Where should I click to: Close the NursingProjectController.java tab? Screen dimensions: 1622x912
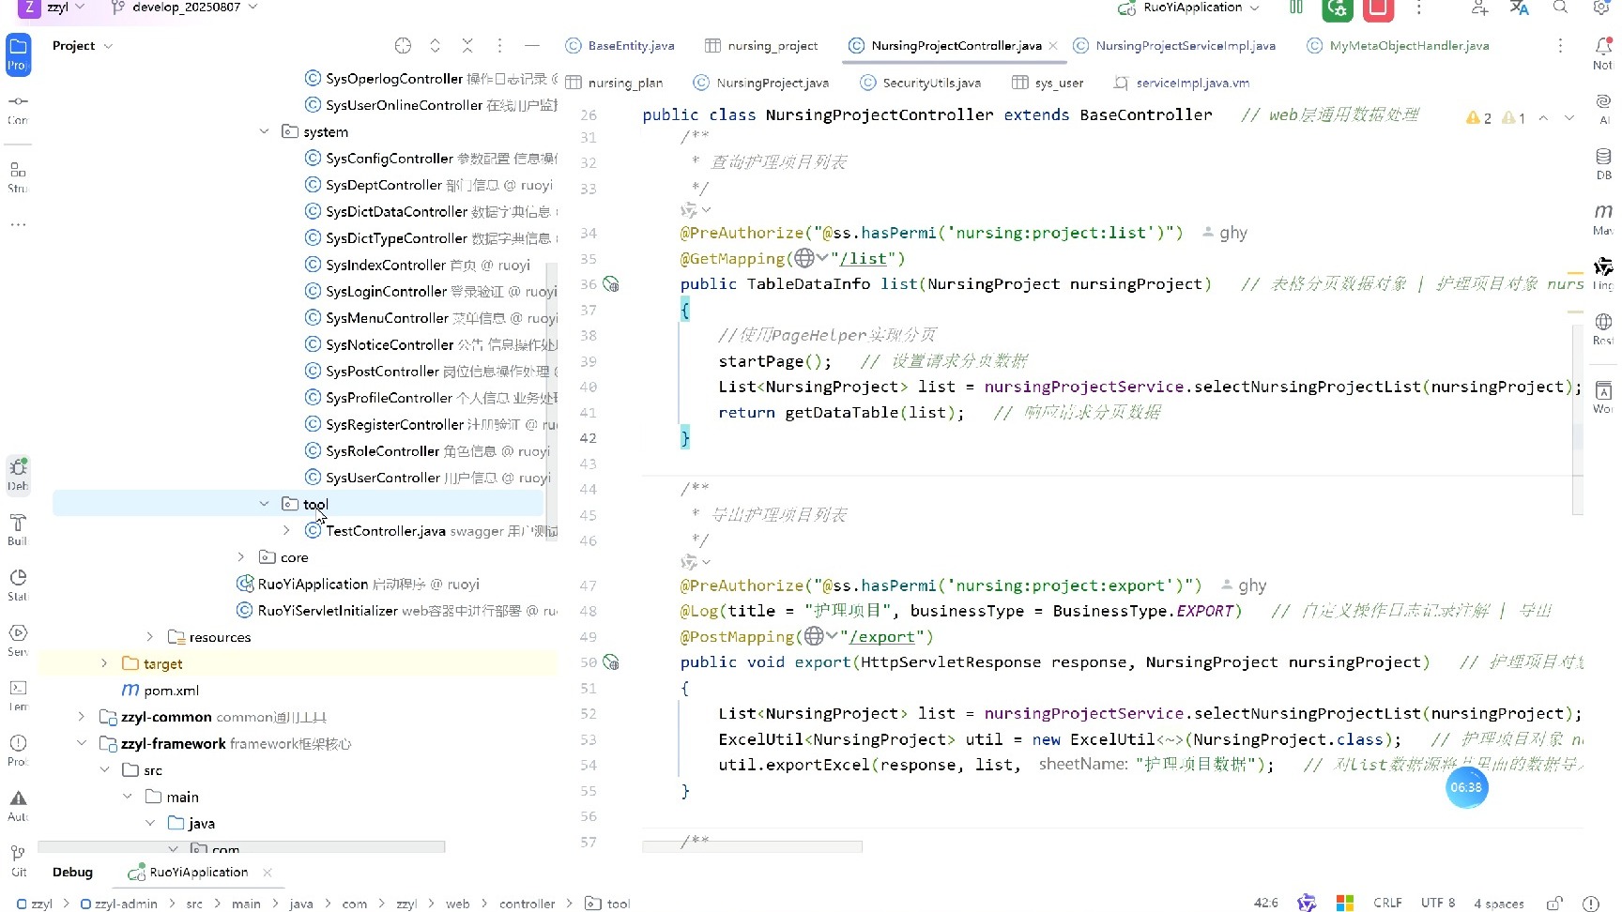tap(1053, 45)
